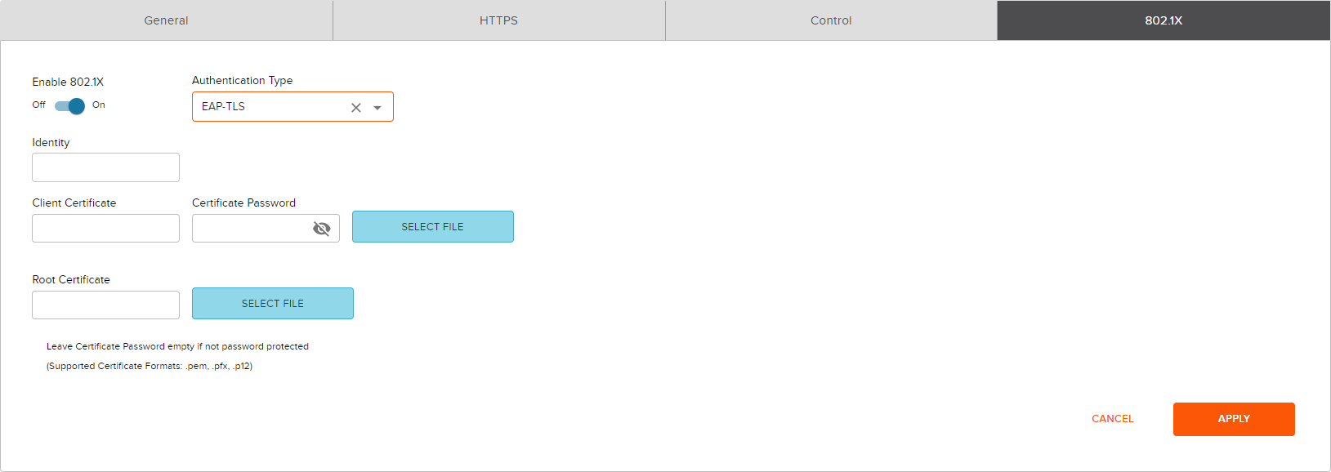Click the Authentication Type label

[242, 80]
